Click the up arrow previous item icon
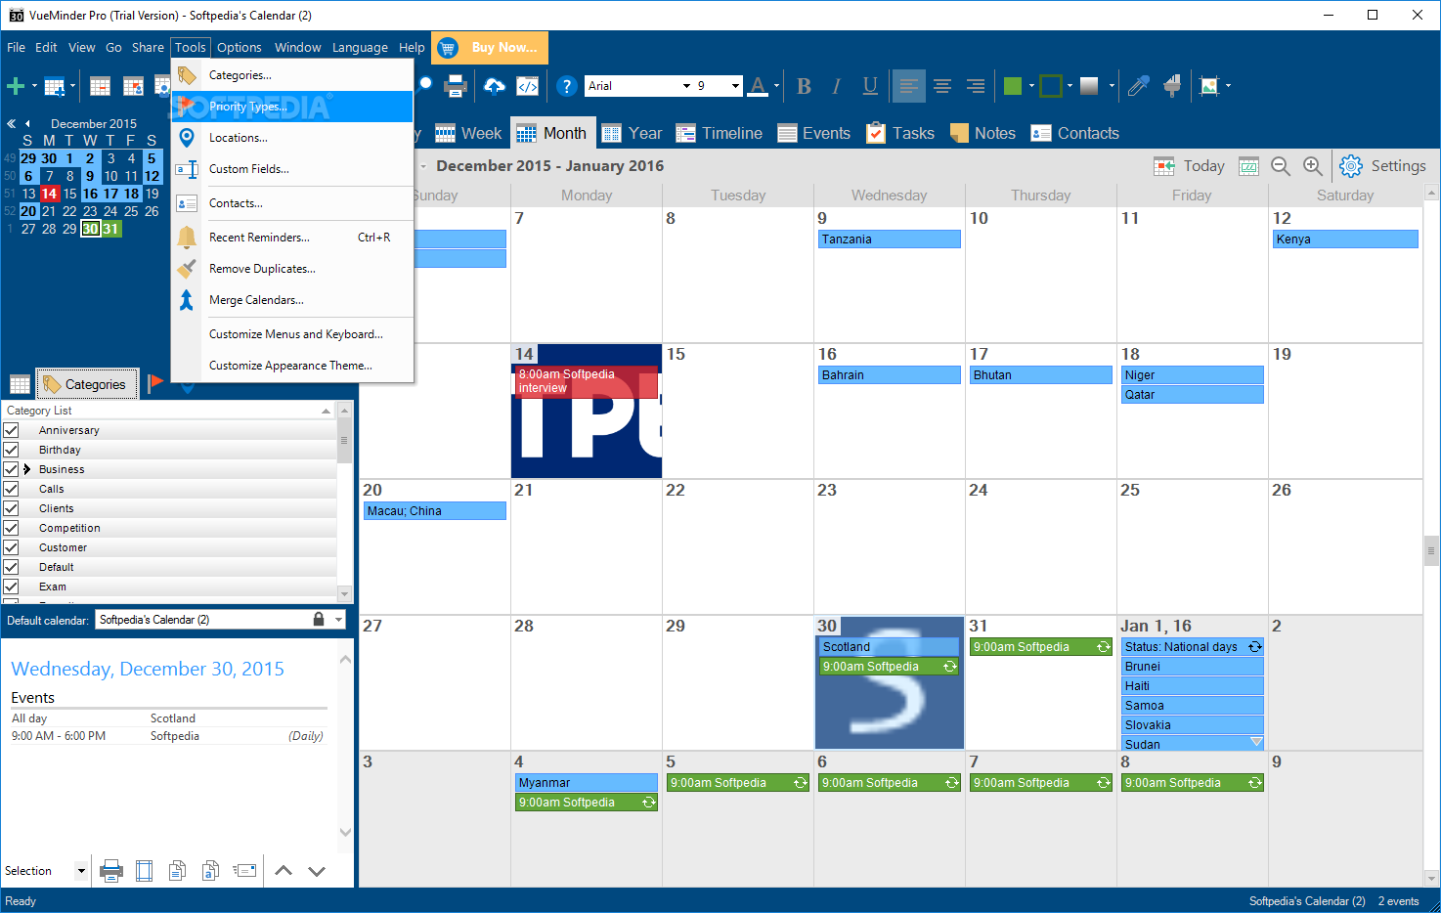Viewport: 1441px width, 913px height. pyautogui.click(x=284, y=870)
